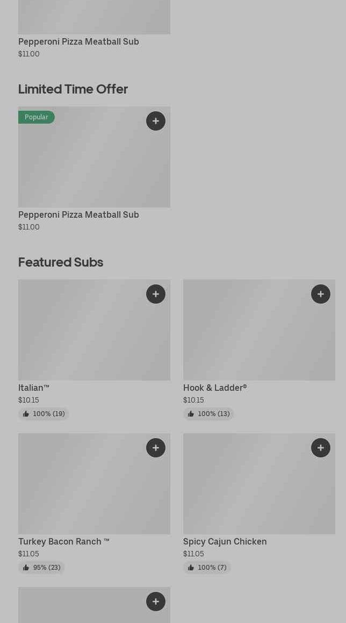The width and height of the screenshot is (346, 623).
Task: Add Spicy Cajun Chicken to cart
Action: [321, 448]
